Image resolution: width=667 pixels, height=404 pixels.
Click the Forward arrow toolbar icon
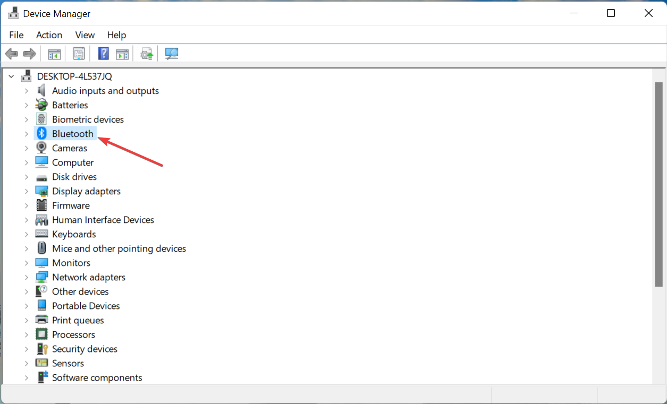[30, 54]
